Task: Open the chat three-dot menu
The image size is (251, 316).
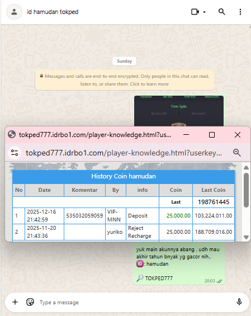Action: 240,12
